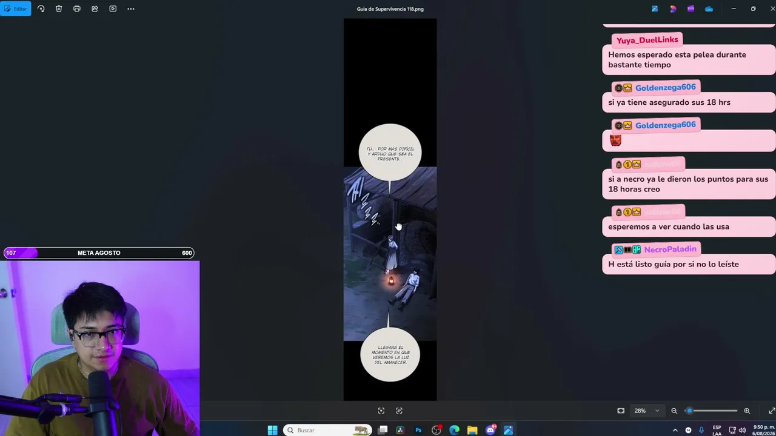The height and width of the screenshot is (436, 776).
Task: Open the Windows Start menu
Action: pyautogui.click(x=273, y=430)
